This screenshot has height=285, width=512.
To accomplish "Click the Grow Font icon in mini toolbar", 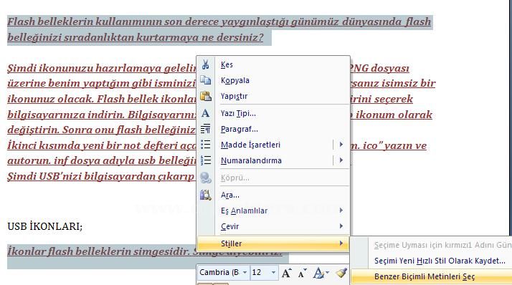I will (287, 273).
